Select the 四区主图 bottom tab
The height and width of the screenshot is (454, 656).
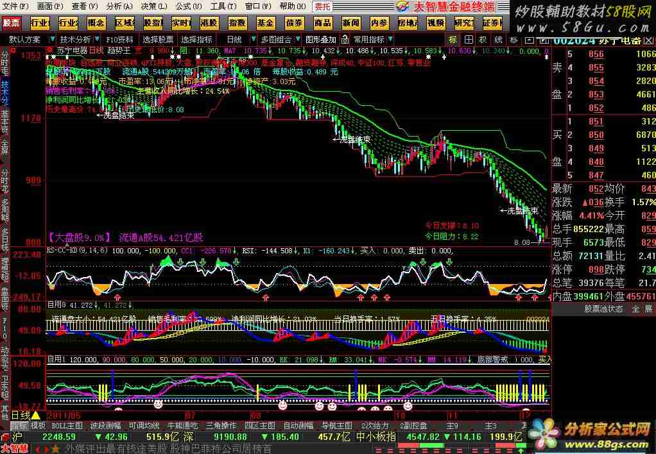pyautogui.click(x=260, y=426)
